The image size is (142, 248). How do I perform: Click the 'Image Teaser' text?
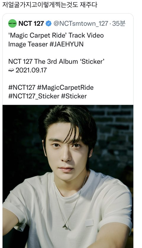tap(28, 44)
